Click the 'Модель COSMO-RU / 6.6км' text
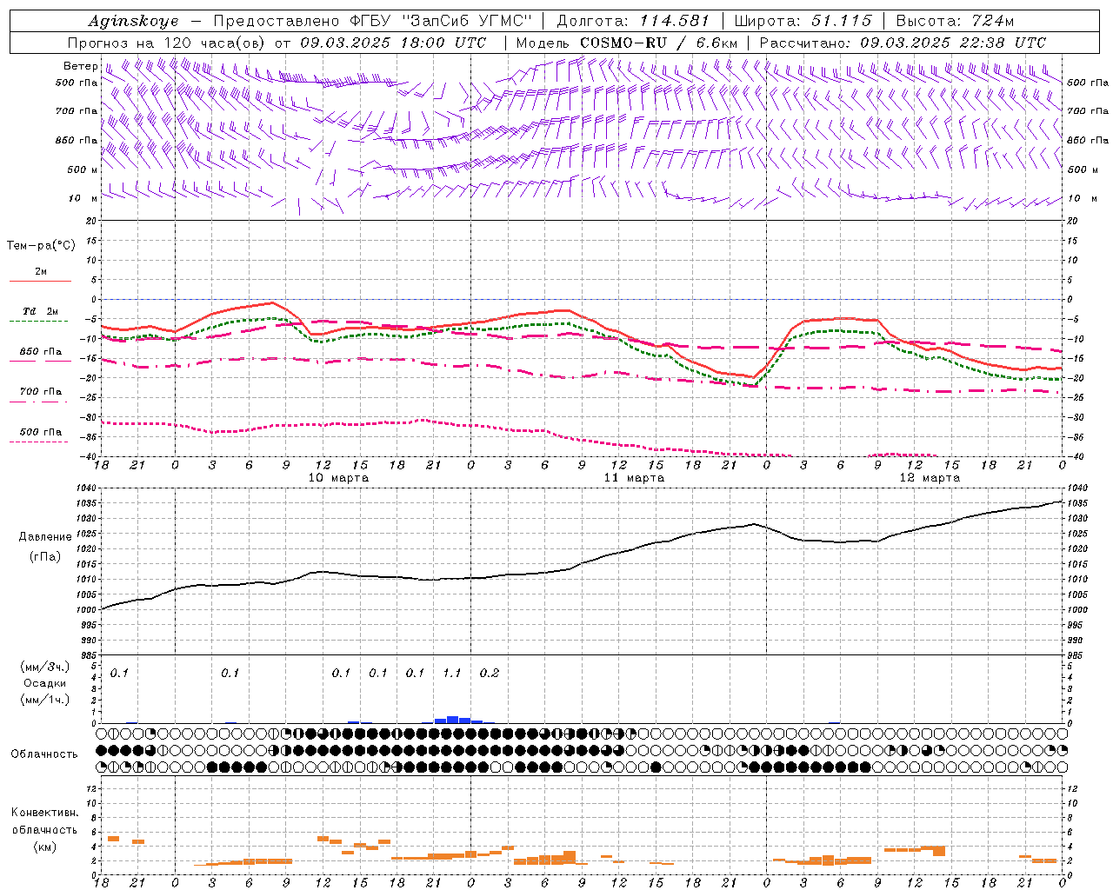The width and height of the screenshot is (1113, 890). (x=627, y=43)
